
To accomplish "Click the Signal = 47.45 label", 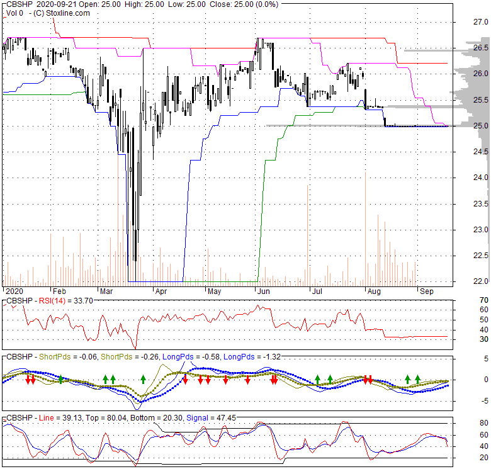I will (211, 418).
